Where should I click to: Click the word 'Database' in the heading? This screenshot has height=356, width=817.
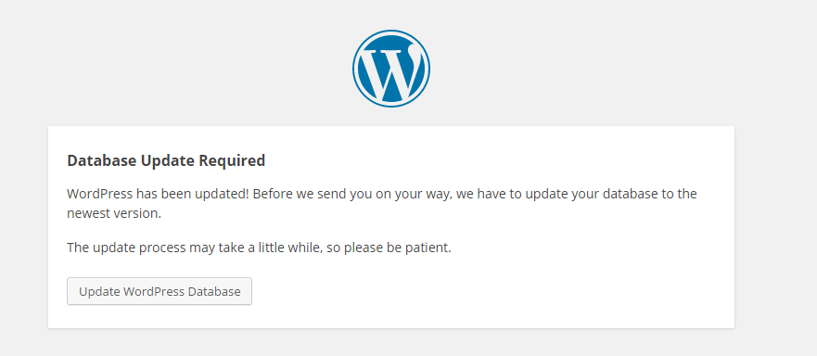[x=102, y=160]
